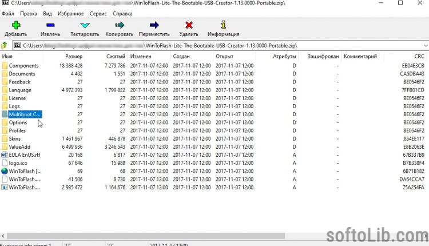Select the ValueAdd folder name
Image resolution: width=429 pixels, height=246 pixels.
pos(19,146)
